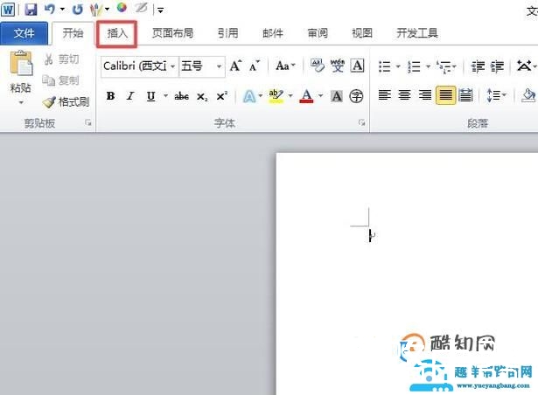The image size is (538, 395).
Task: Click the Character Border A icon
Action: (x=357, y=66)
